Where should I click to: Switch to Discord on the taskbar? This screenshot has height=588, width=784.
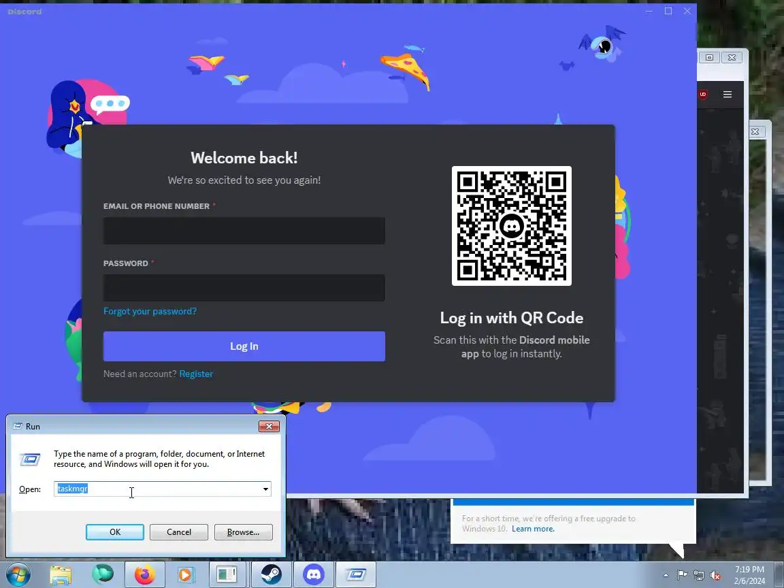[x=314, y=575]
